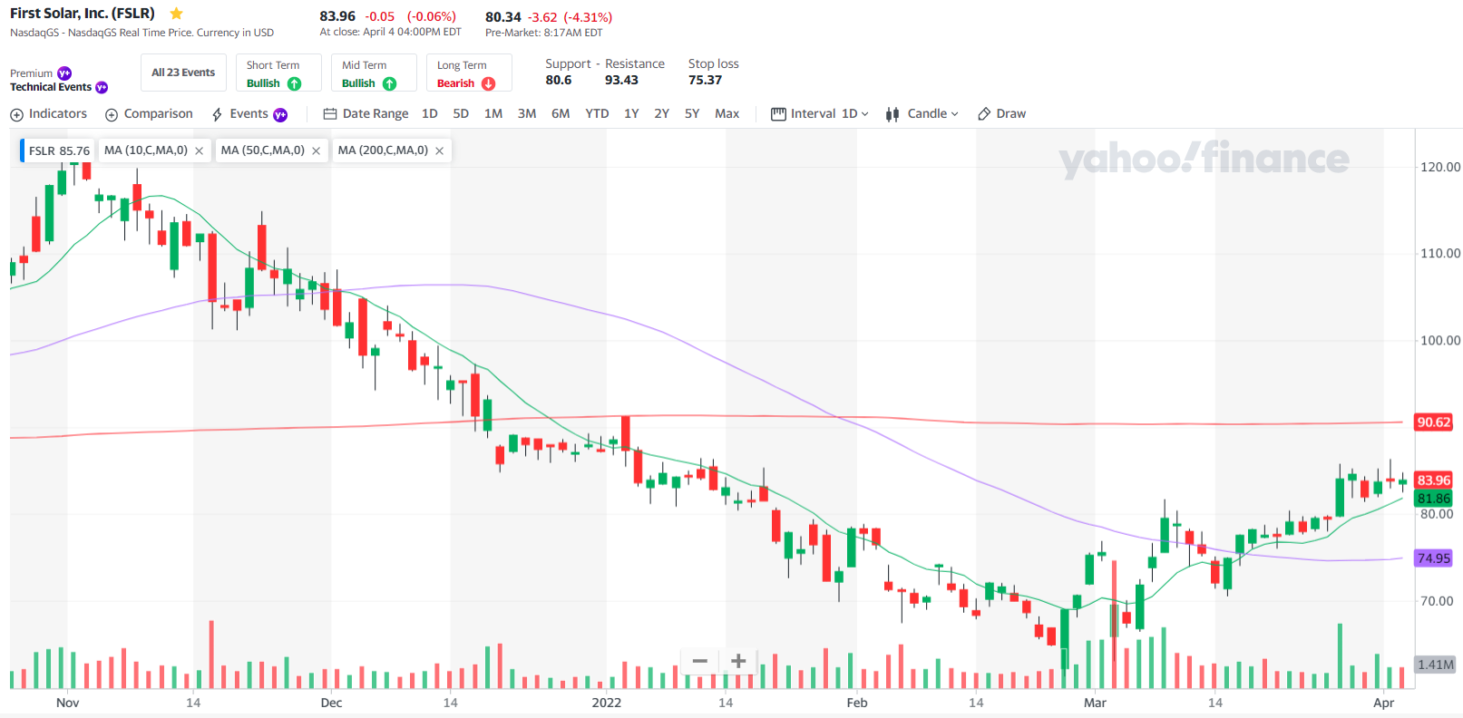Click the First Solar, Inc. (FSLR) title

point(83,14)
